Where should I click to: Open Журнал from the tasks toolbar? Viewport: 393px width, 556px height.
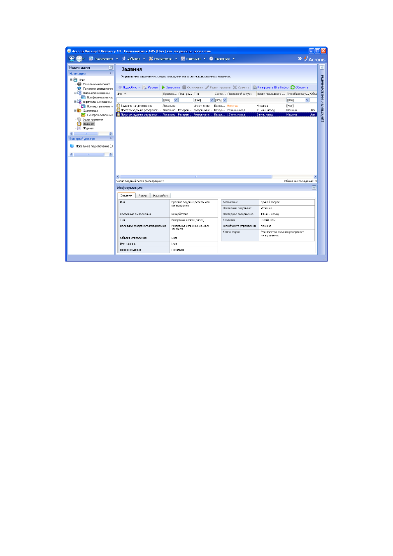coord(151,87)
